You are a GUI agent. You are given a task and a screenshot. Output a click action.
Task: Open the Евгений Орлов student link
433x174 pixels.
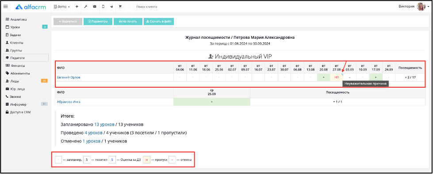69,78
